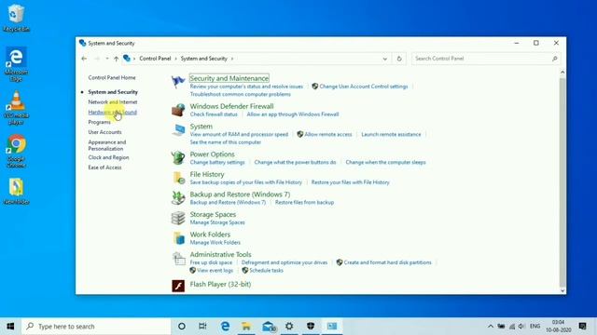597x335 pixels.
Task: Open Task View in the taskbar
Action: (x=202, y=327)
